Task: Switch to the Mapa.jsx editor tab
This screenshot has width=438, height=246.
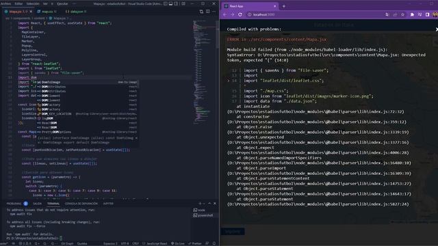Action: coord(18,12)
